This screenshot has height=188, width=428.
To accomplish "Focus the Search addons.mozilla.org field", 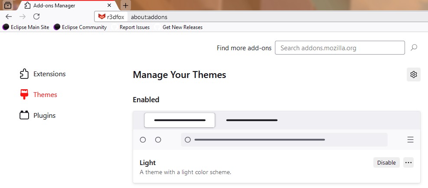I will point(340,48).
